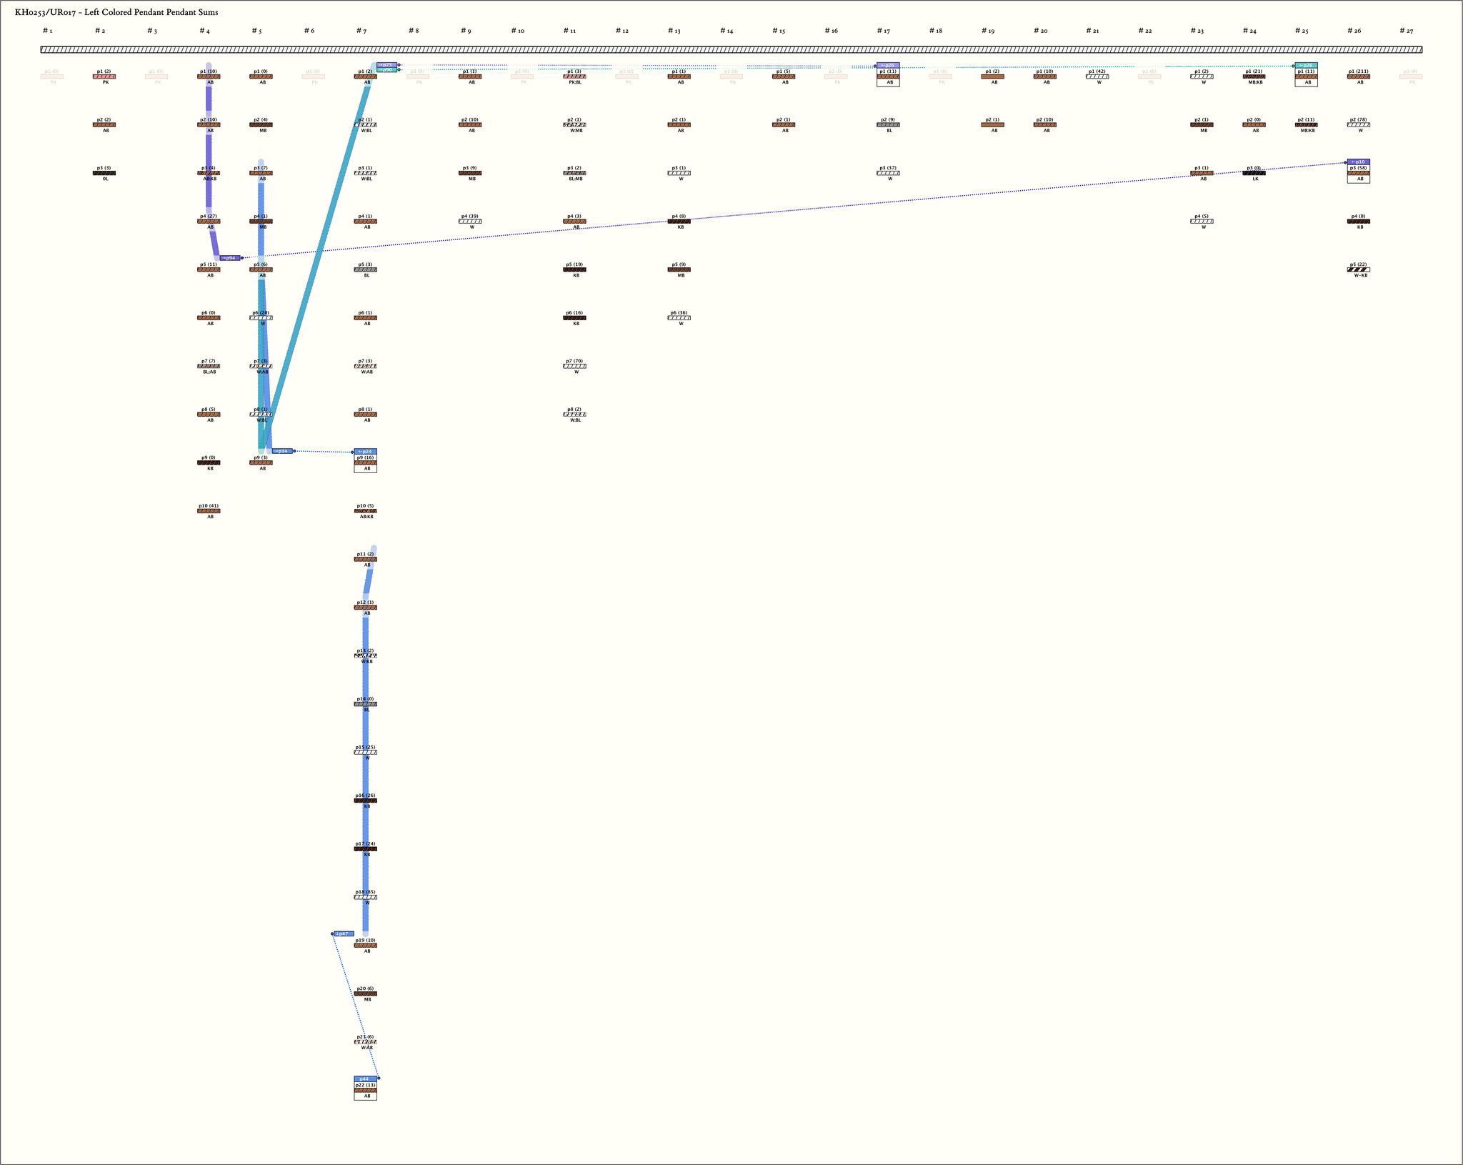Select column header # 26

tap(1354, 31)
